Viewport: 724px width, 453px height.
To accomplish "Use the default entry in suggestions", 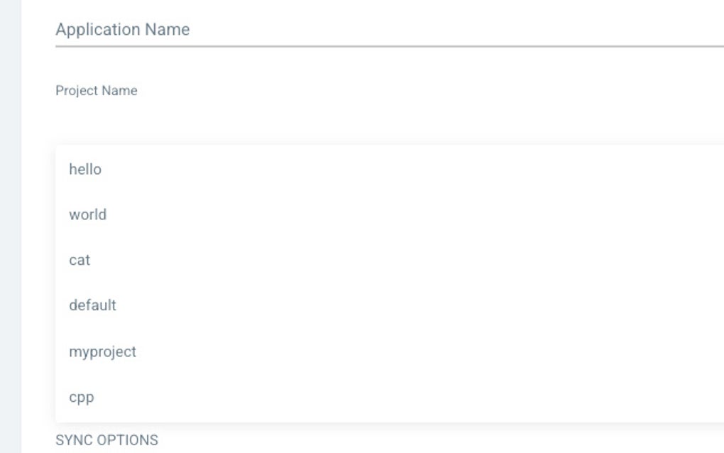I will coord(213,305).
